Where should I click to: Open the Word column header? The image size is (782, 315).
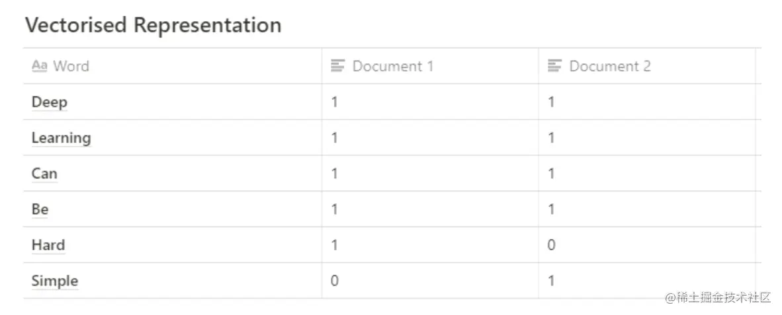coord(173,65)
